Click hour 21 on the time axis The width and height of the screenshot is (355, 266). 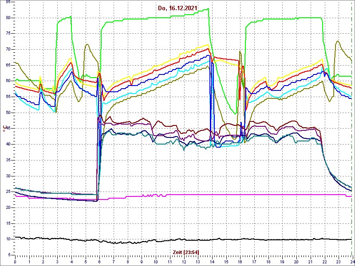click(x=310, y=262)
